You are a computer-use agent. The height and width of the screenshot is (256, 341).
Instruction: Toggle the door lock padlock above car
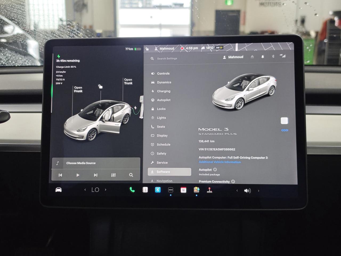tap(100, 86)
